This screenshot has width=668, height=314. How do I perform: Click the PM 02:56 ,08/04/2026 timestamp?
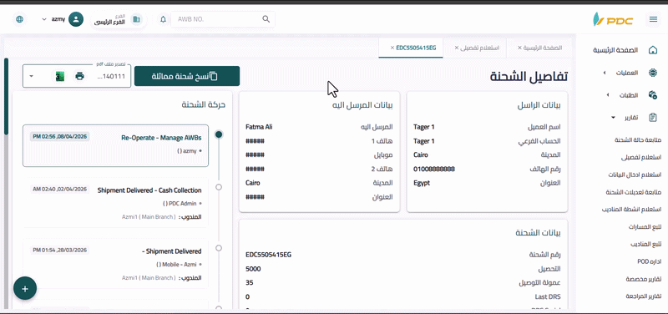(60, 137)
